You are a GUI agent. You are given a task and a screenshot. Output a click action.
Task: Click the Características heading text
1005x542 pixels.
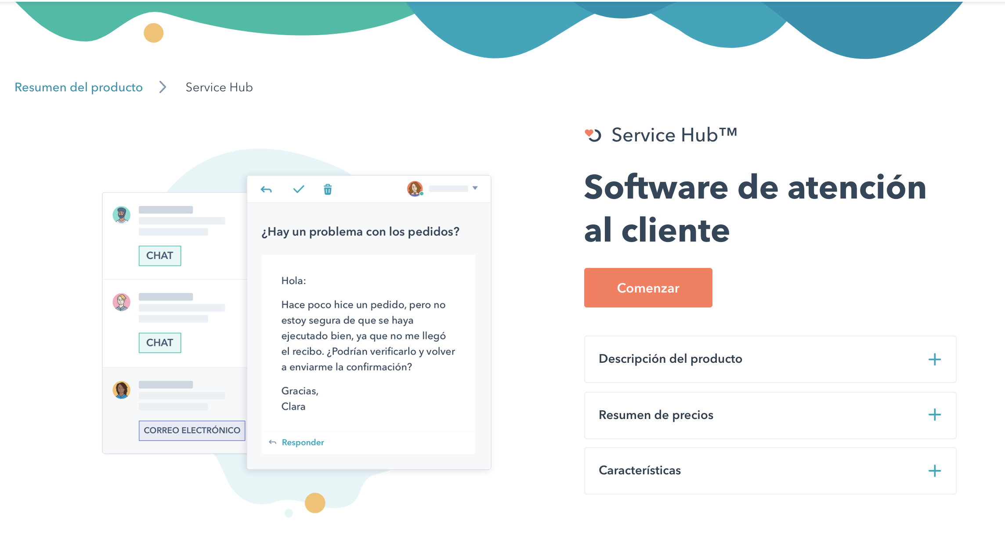tap(640, 470)
